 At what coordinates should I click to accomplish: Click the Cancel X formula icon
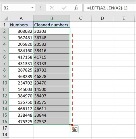(52, 8)
